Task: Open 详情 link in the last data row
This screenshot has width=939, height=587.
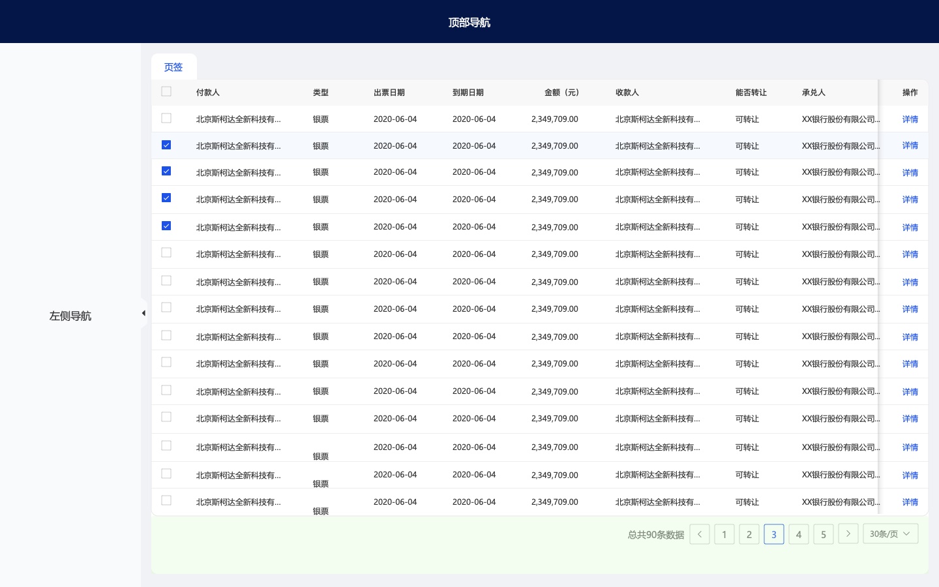Action: coord(910,502)
